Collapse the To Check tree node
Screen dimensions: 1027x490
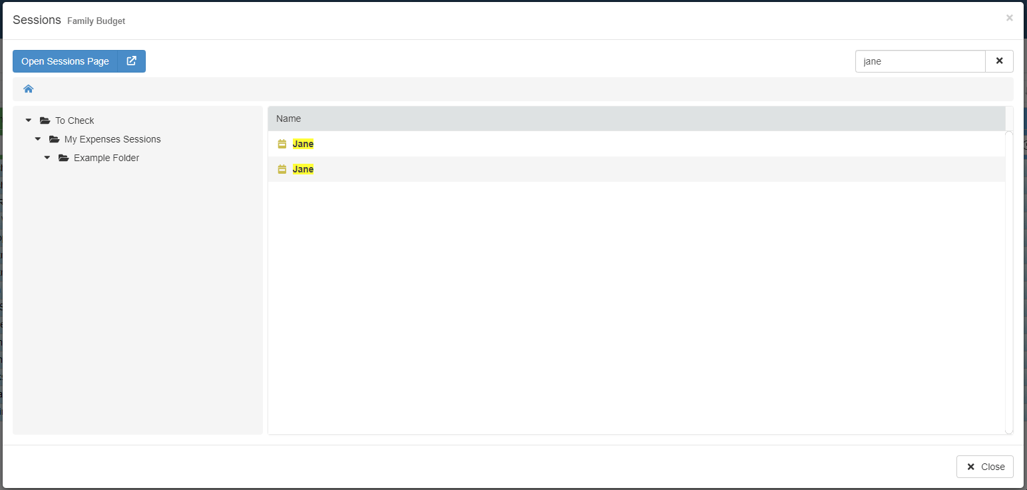pyautogui.click(x=29, y=121)
